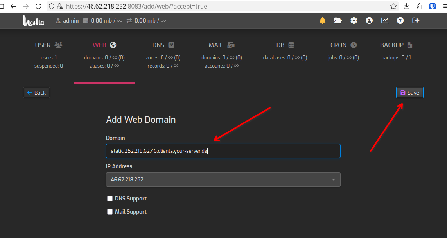The height and width of the screenshot is (238, 447).
Task: Open help using the question mark icon
Action: coord(400,21)
